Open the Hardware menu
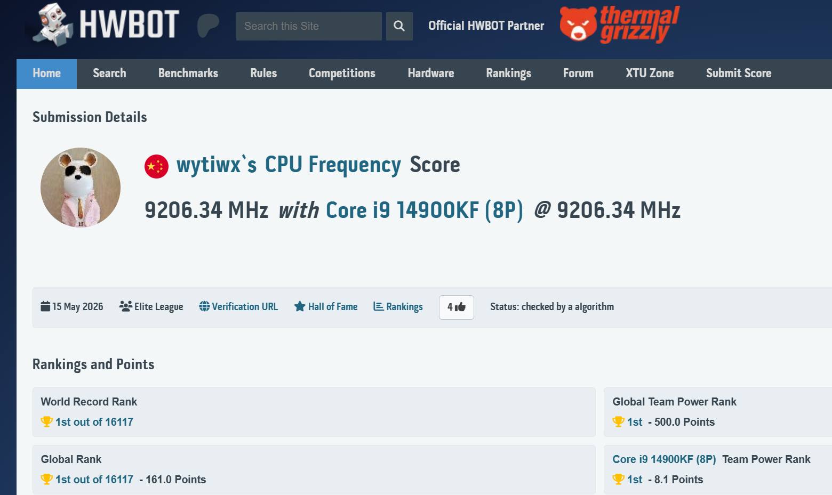The image size is (832, 495). 431,74
